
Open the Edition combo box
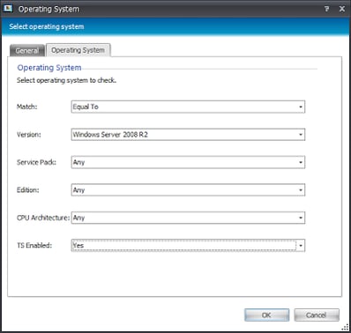[188, 190]
